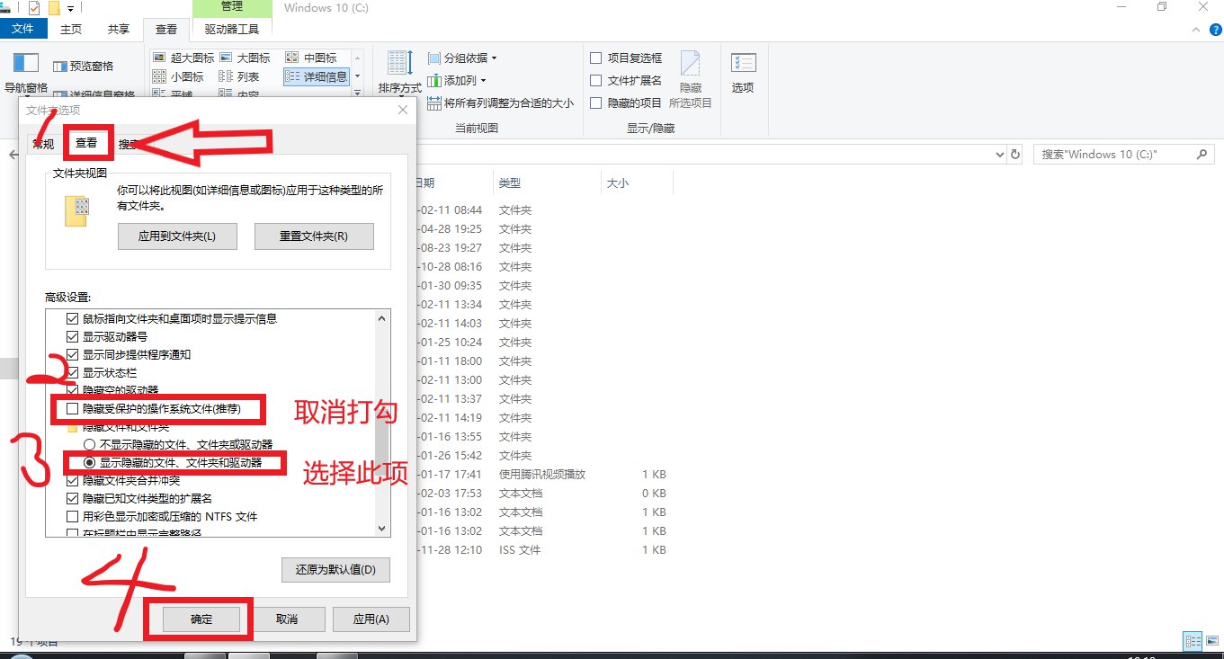Click the refresh icon in the address bar
This screenshot has width=1224, height=659.
coord(1014,154)
